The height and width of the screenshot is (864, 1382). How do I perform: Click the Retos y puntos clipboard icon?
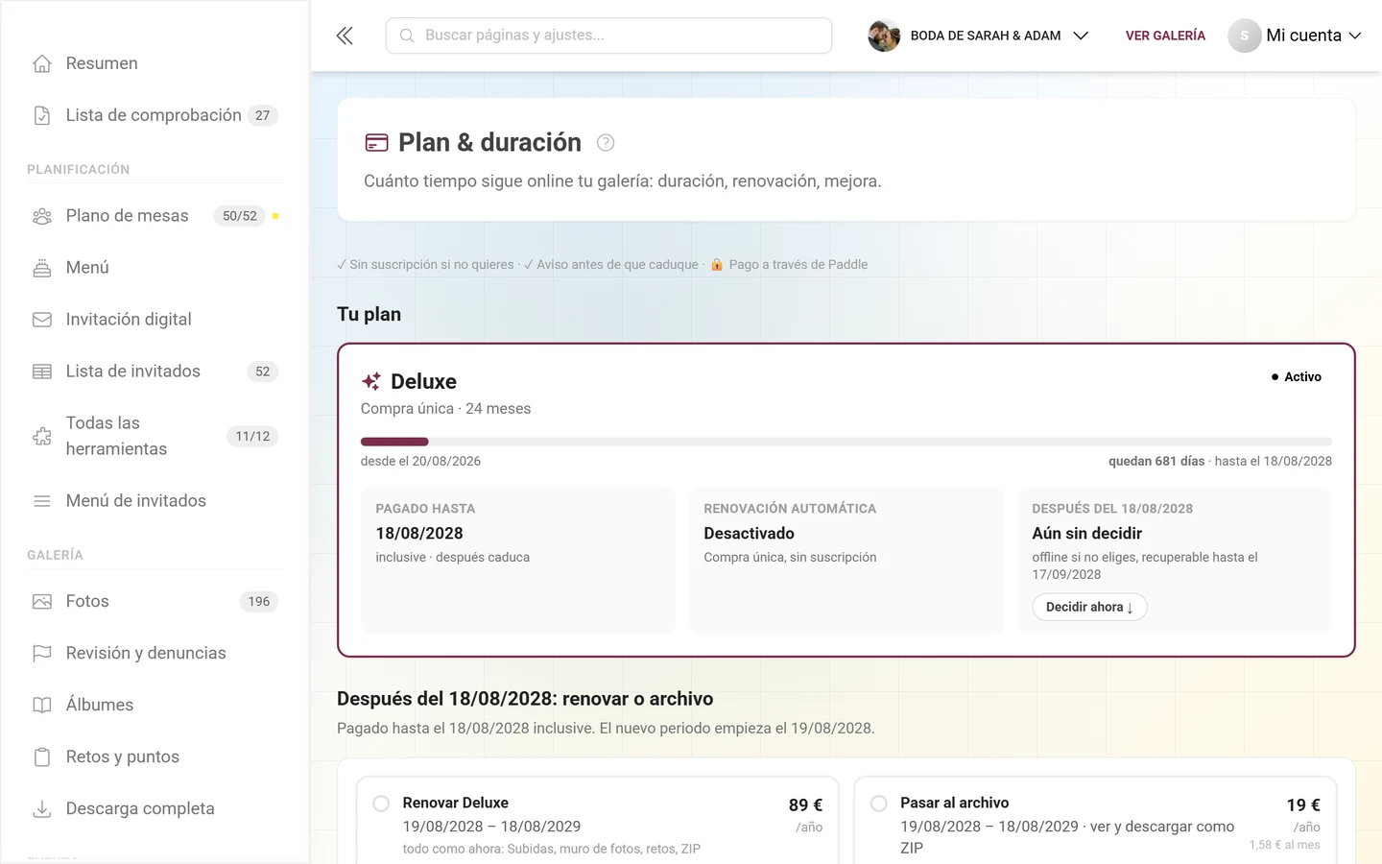click(x=42, y=757)
